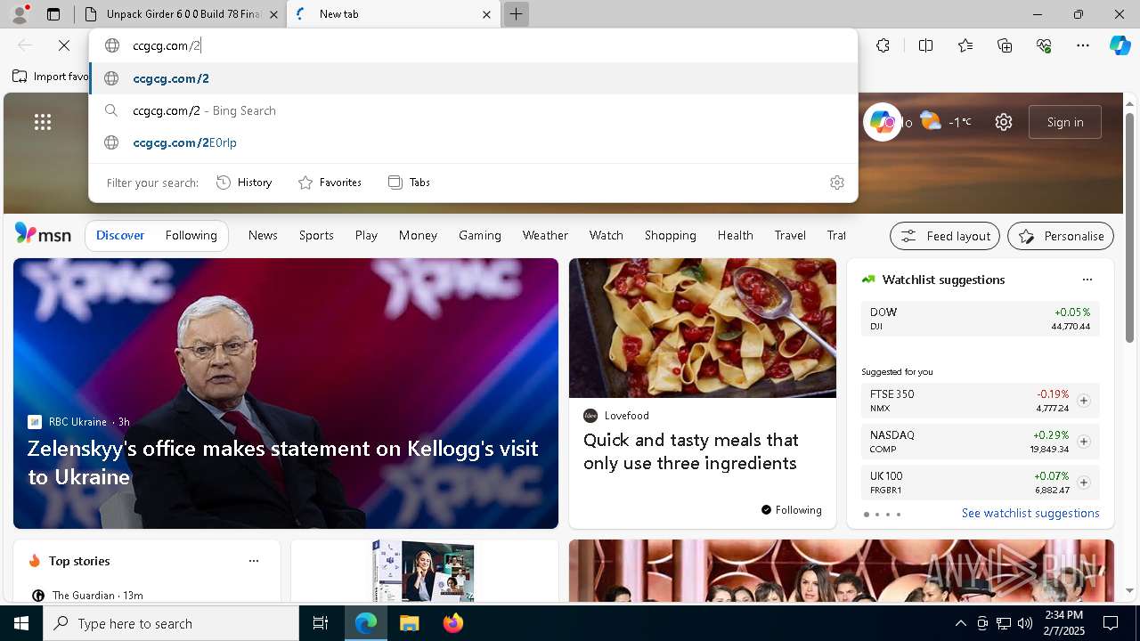The height and width of the screenshot is (641, 1140).
Task: Open Browser essentials heart icon
Action: click(x=1044, y=45)
